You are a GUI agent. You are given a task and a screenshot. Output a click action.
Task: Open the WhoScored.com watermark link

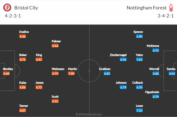click(x=89, y=114)
